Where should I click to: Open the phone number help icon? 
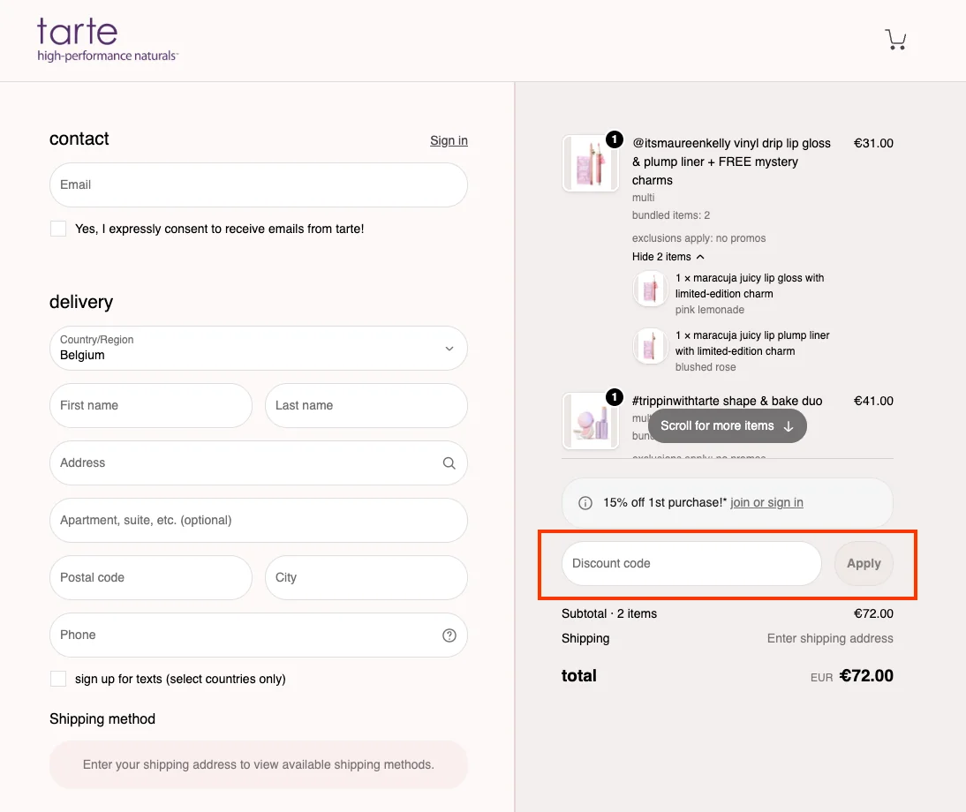(x=449, y=635)
